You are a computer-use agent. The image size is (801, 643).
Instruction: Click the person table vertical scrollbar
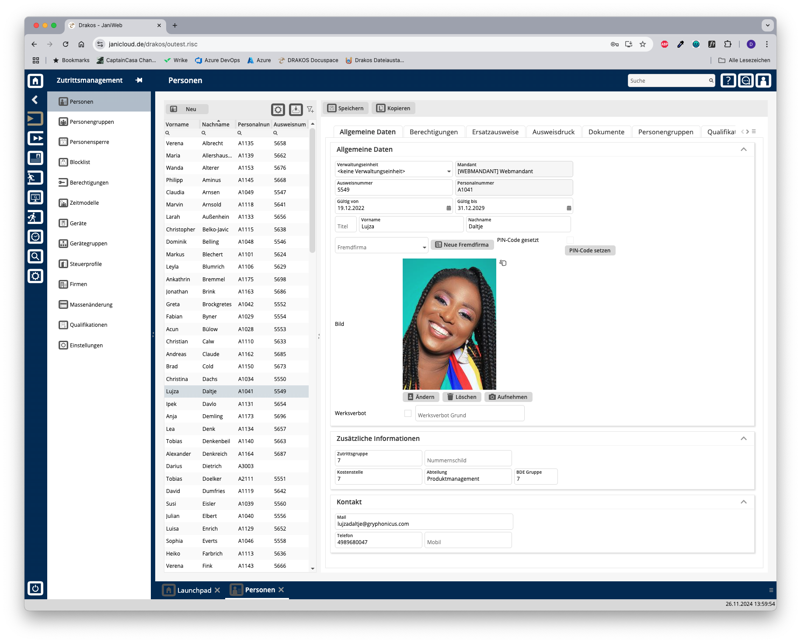pos(313,191)
